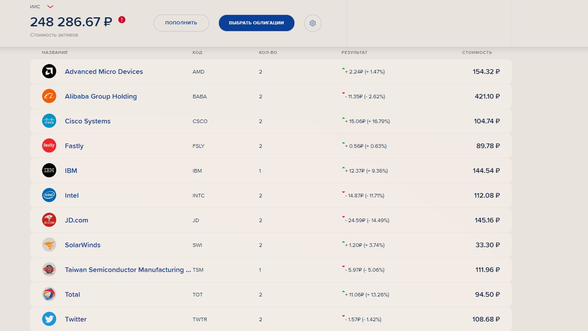Open the Total stock link
The height and width of the screenshot is (331, 588).
pos(72,294)
